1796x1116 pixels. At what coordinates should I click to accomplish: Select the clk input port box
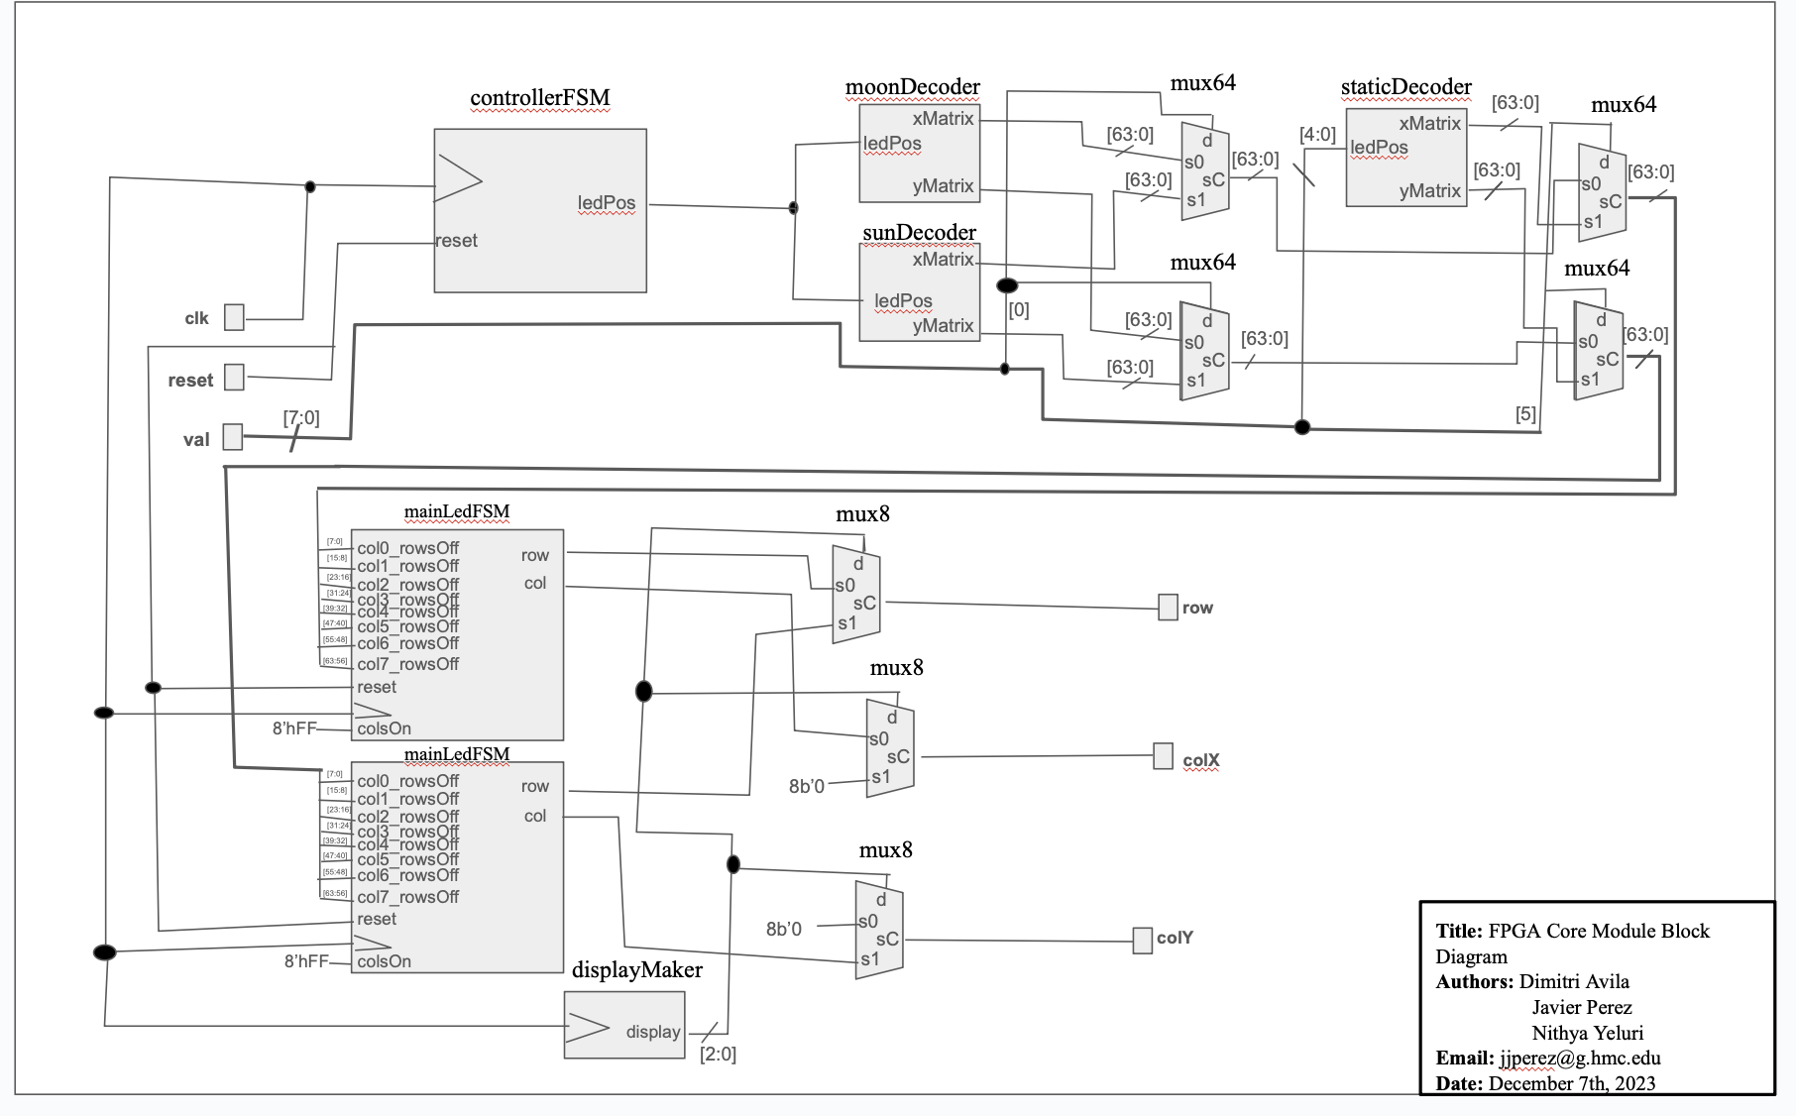pos(234,317)
